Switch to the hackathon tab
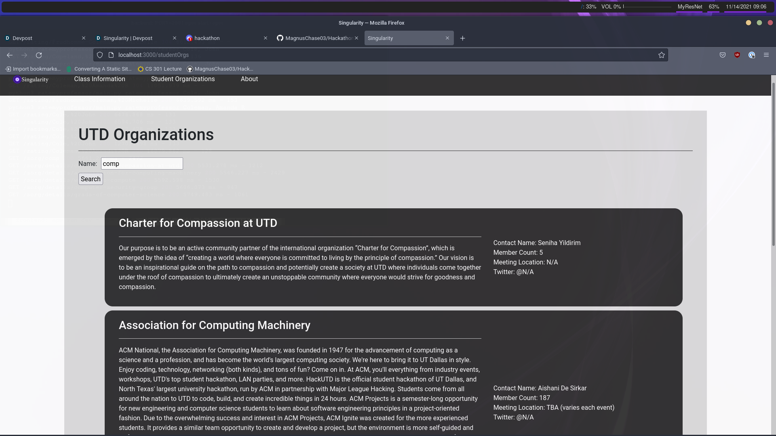 (x=207, y=38)
